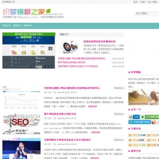159x159 pixels.
Task: Click the clock icon beside Upload:2014-05-29
Action: point(55,144)
